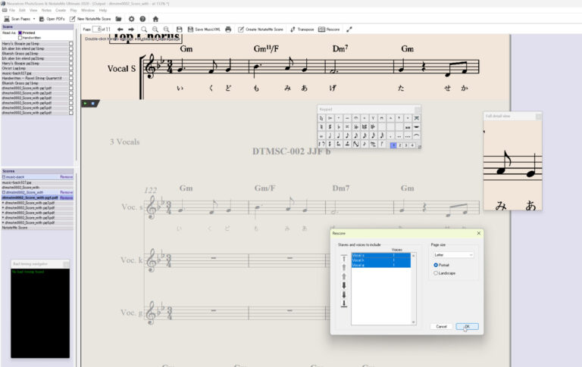Tick checkbox for Christ Lag scan
This screenshot has height=367, width=582.
click(x=71, y=69)
